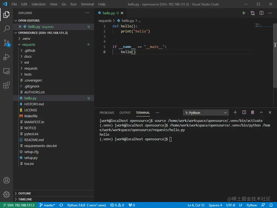The width and height of the screenshot is (277, 208).
Task: Open Accounts icon in activity bar
Action: [x=6, y=180]
